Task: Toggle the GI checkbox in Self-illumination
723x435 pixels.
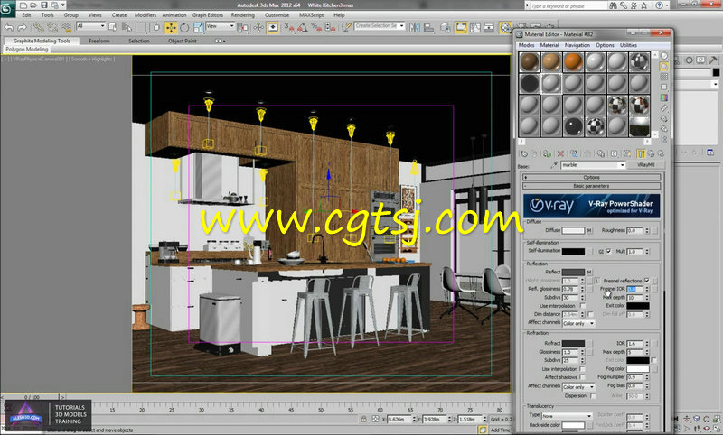Action: 608,251
